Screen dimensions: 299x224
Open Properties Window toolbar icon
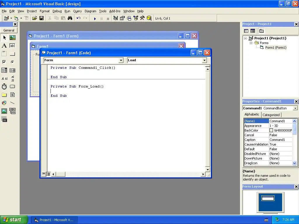click(122, 18)
